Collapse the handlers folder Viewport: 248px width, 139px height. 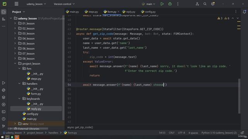[19, 84]
